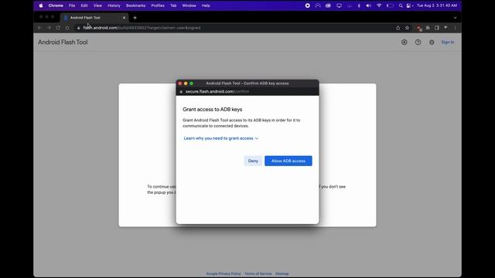Open the Help menu
Image resolution: width=495 pixels, height=278 pixels.
tap(206, 5)
